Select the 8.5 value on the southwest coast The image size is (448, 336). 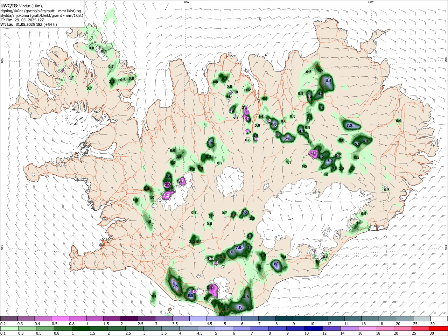tap(190, 296)
